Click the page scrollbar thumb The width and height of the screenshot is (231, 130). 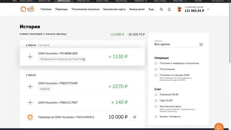[x=230, y=33]
